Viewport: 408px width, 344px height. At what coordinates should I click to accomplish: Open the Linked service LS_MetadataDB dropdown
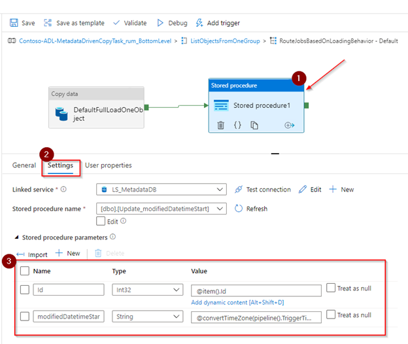tap(161, 190)
